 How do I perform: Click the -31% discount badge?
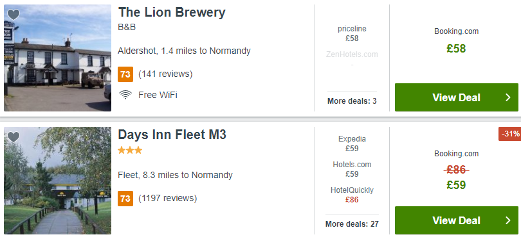click(x=510, y=134)
